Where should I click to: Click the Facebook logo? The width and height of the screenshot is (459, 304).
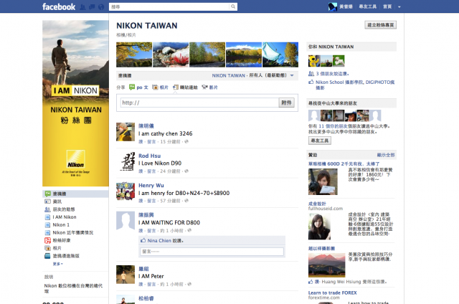pos(59,6)
